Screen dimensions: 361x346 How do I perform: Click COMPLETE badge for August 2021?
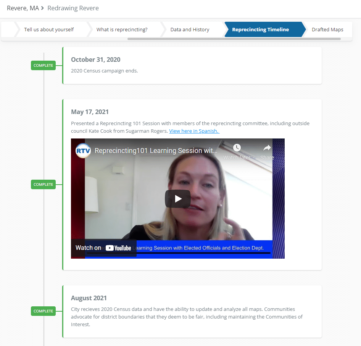coord(43,311)
